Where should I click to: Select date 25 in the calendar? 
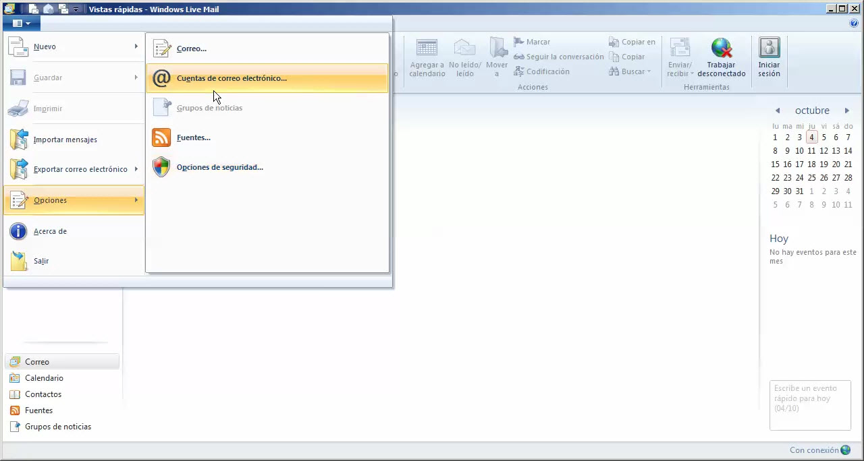812,178
